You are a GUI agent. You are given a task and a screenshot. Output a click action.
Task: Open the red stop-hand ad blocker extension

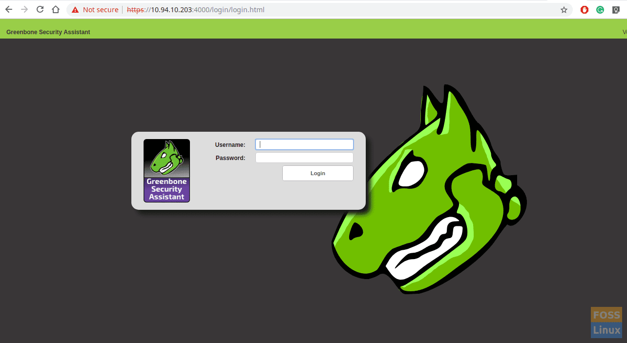click(585, 10)
